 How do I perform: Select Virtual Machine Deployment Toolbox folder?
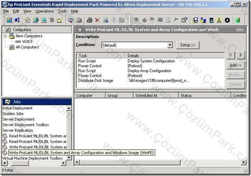tap(33, 158)
